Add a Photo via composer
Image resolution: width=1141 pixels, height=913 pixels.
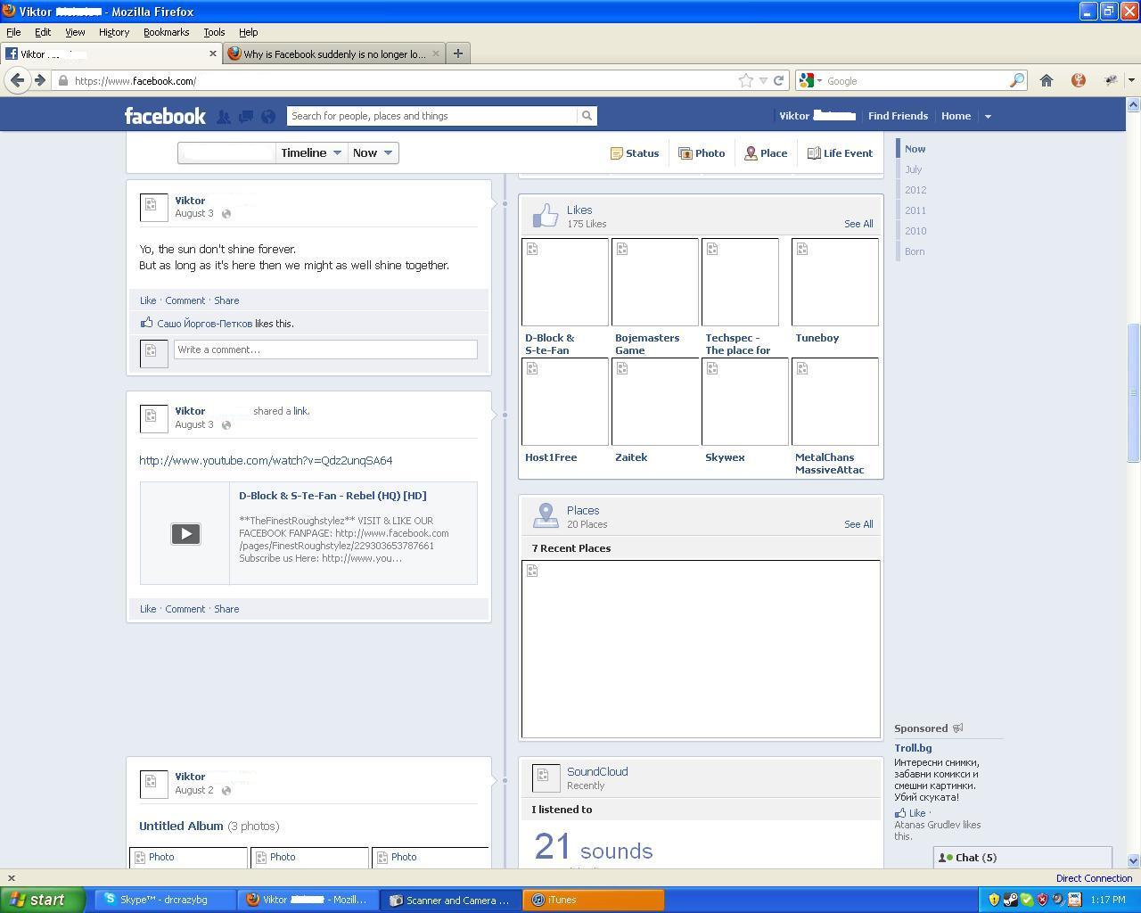pyautogui.click(x=702, y=153)
